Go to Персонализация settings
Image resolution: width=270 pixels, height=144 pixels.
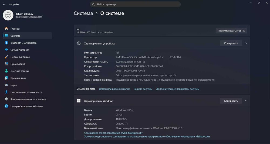pyautogui.click(x=28, y=57)
